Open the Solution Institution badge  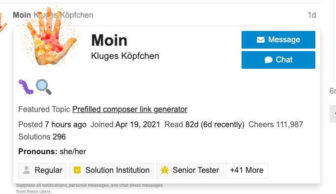pyautogui.click(x=112, y=170)
